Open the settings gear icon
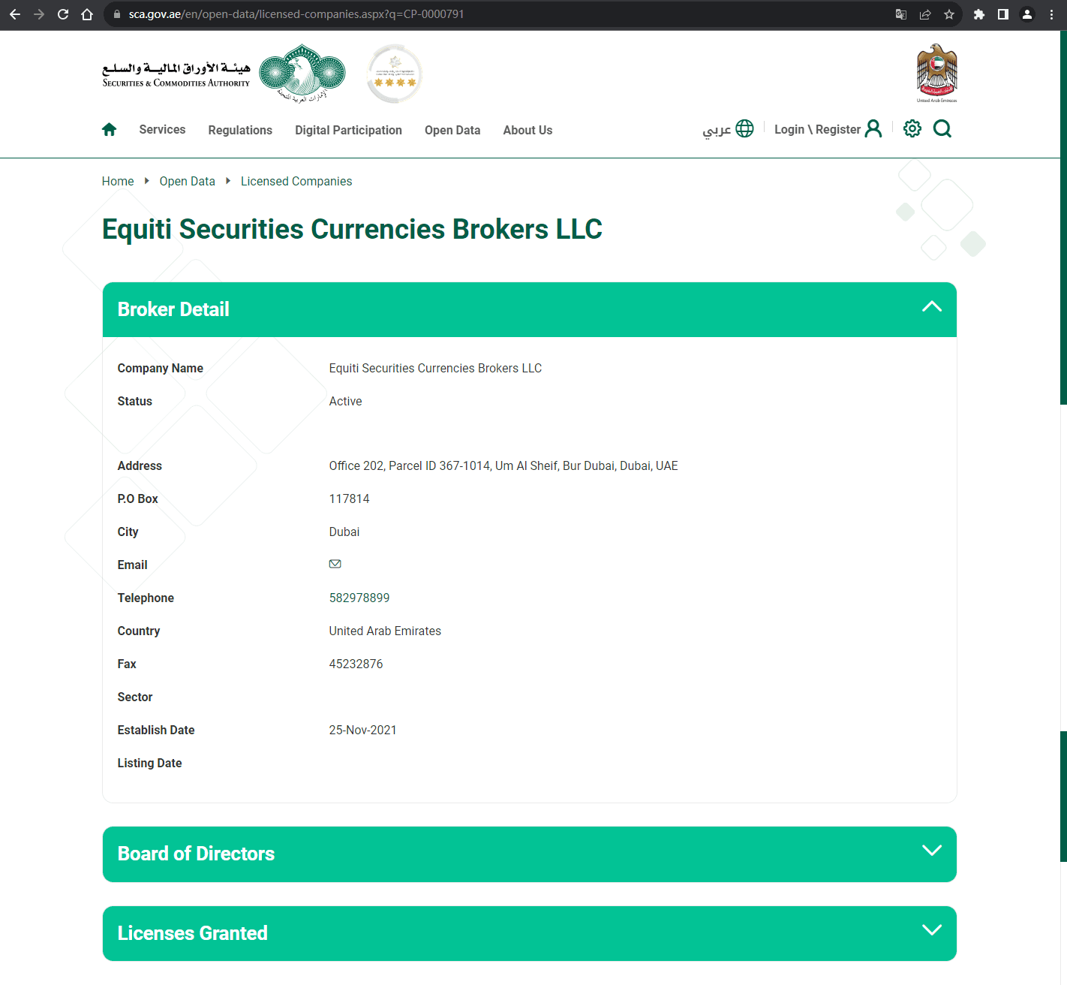Image resolution: width=1067 pixels, height=985 pixels. tap(912, 128)
